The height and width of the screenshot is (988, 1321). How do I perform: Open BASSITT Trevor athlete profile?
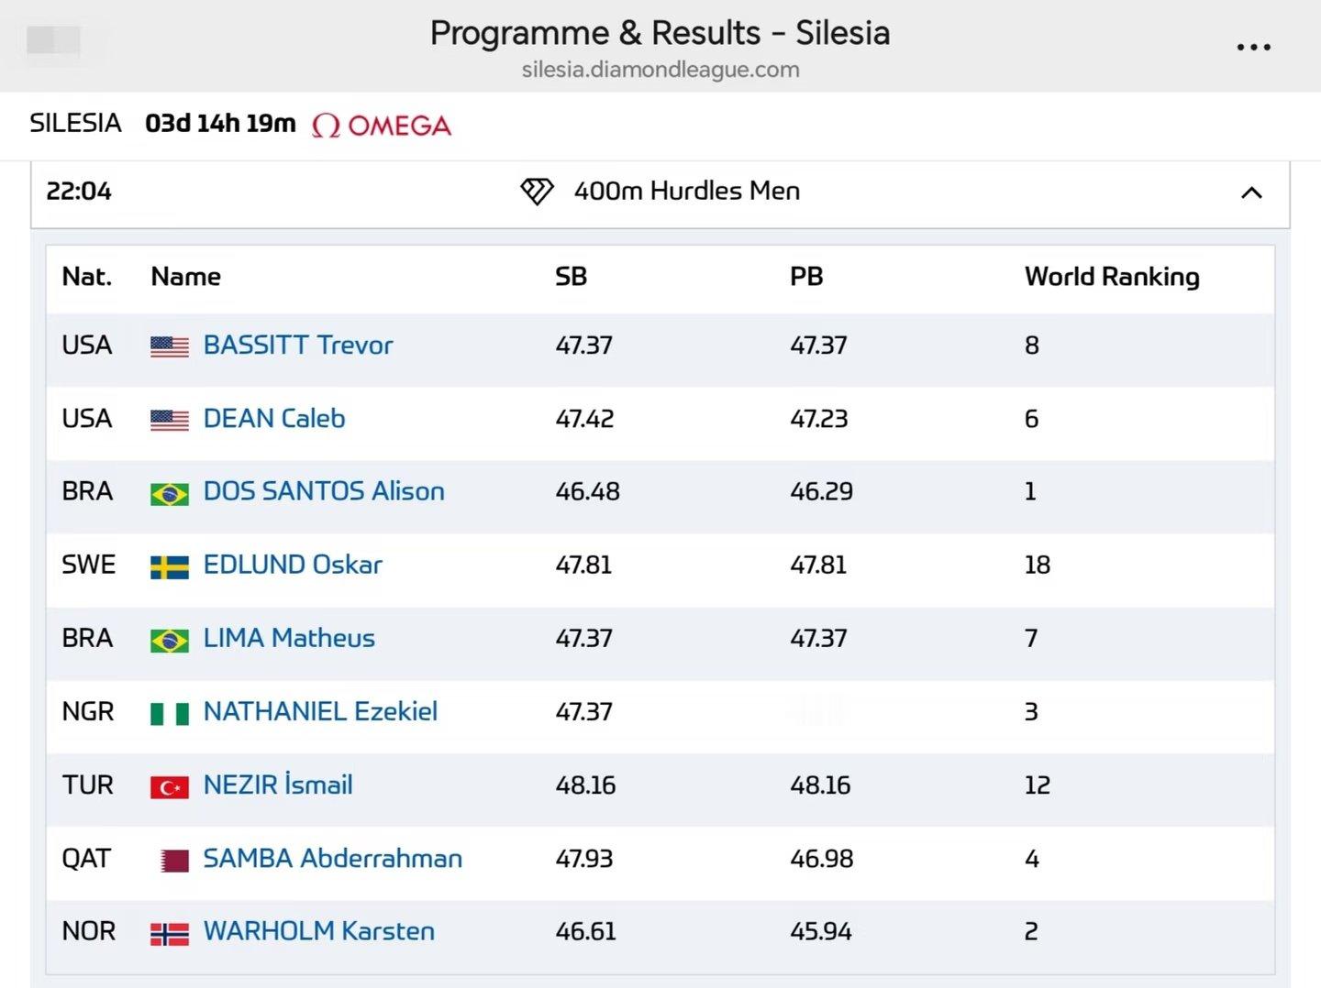[x=298, y=345]
